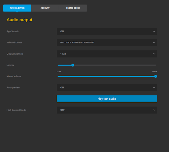The height and width of the screenshot is (152, 169).
Task: Click the middle of the Master Volume track
Action: (x=107, y=76)
